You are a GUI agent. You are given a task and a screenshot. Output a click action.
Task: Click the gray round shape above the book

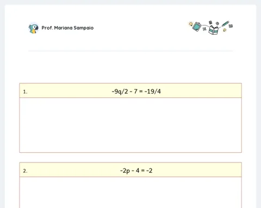(x=217, y=23)
